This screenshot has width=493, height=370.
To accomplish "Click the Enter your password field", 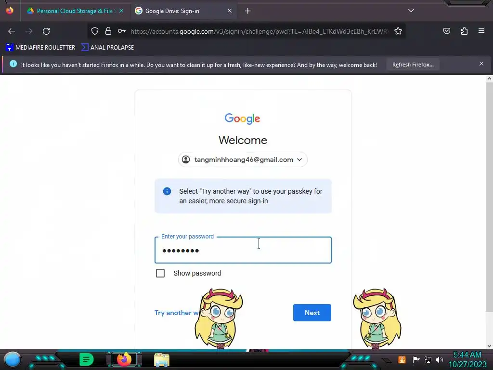I will click(x=243, y=250).
